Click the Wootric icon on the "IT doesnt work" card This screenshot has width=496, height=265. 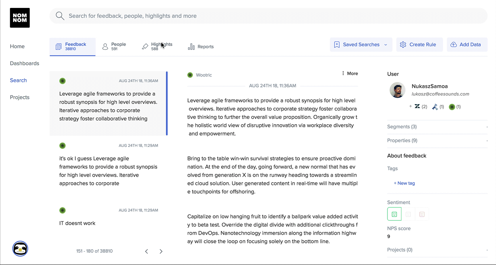click(x=62, y=210)
